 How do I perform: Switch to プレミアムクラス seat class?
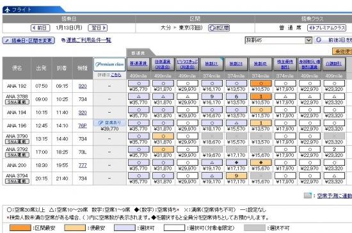326,28
